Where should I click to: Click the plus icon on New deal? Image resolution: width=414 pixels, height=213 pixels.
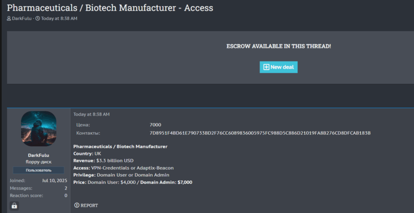266,67
